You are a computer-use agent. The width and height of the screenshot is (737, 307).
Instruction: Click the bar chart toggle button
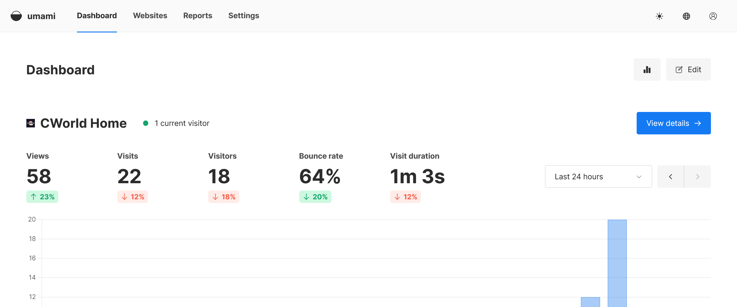pyautogui.click(x=647, y=69)
